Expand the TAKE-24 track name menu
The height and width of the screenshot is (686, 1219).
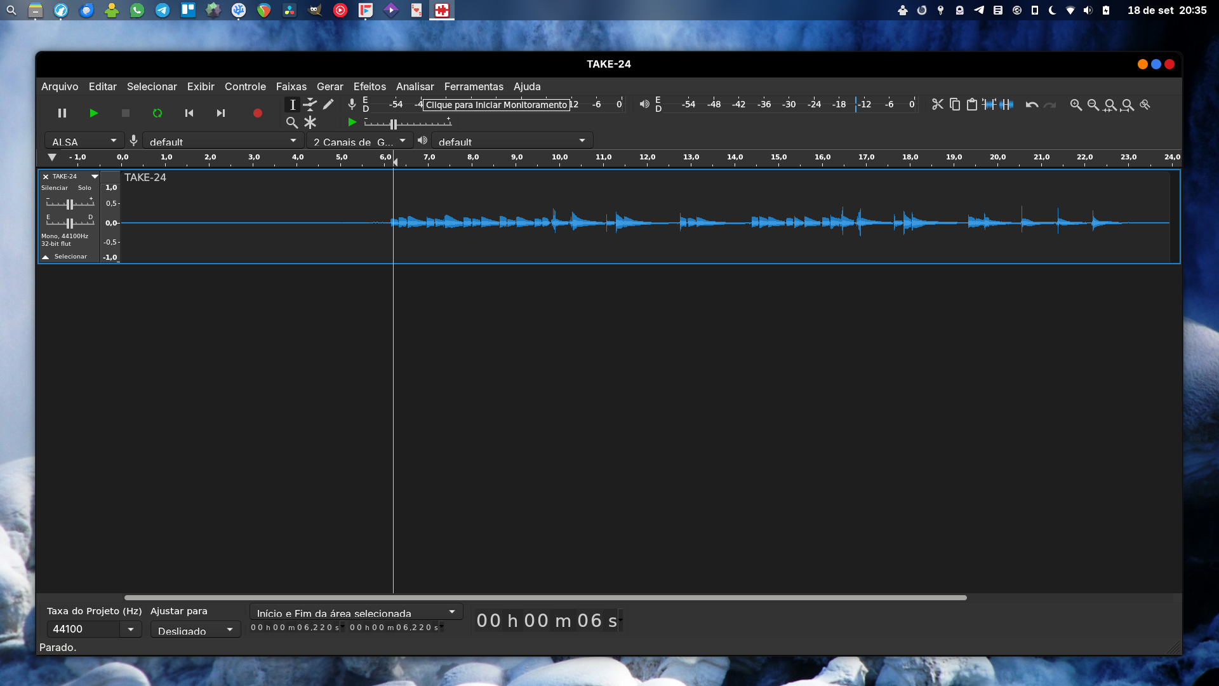(x=95, y=177)
